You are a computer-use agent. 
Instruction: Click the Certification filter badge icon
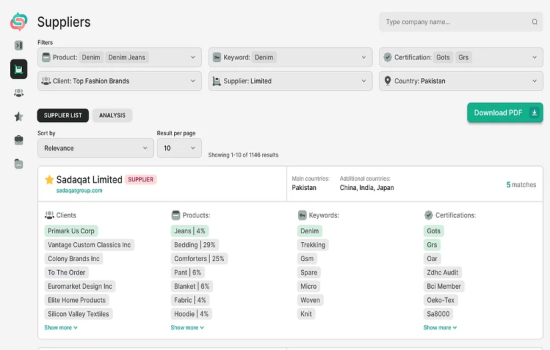coord(387,57)
